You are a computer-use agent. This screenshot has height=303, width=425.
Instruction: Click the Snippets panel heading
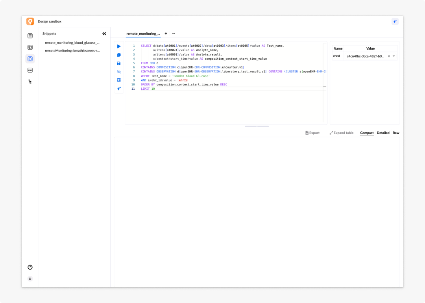(49, 33)
